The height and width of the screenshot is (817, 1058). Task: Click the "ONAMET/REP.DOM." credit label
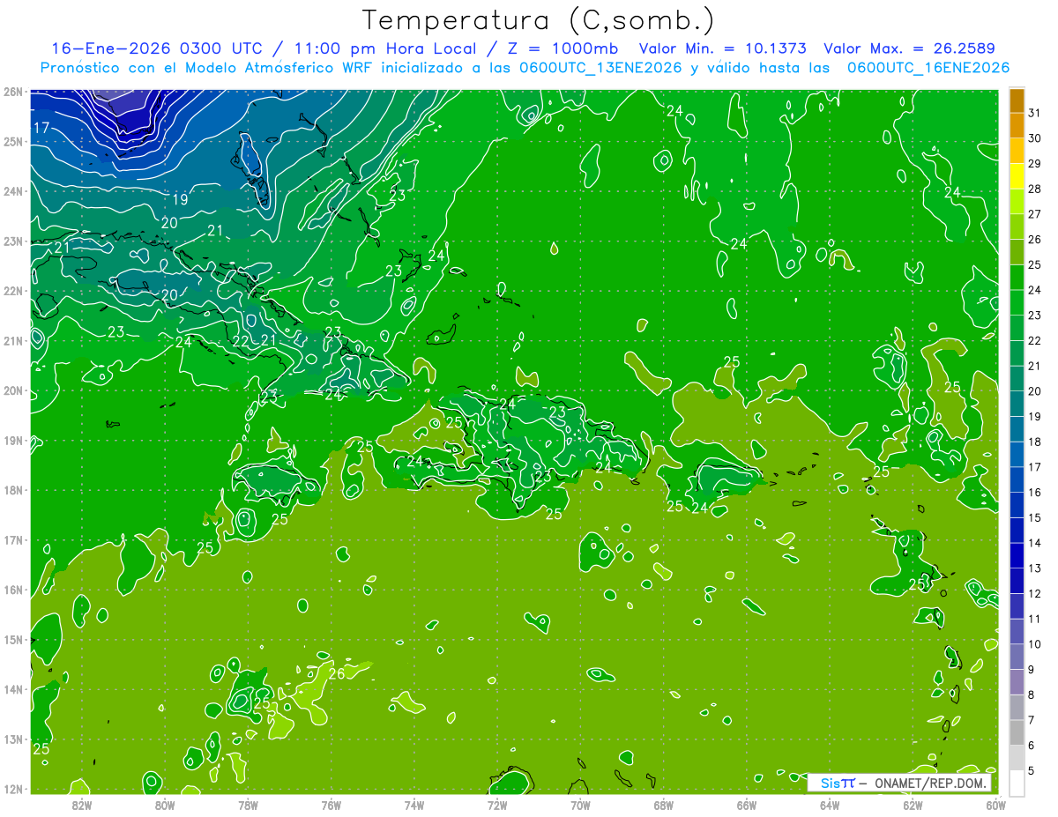pos(929,783)
